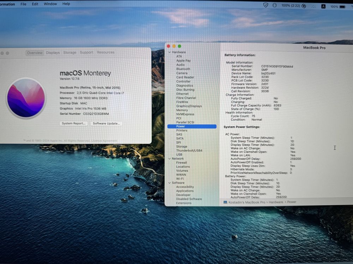Collapse the Network section in sidebar

tap(169, 159)
